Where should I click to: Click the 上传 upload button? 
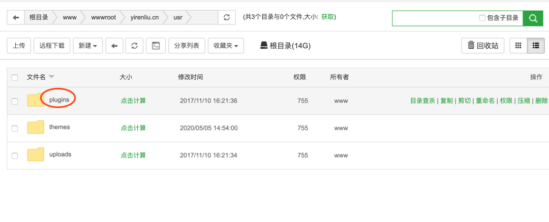pos(19,46)
